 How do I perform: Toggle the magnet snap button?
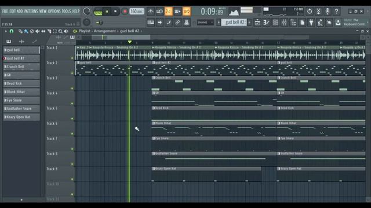point(12,31)
